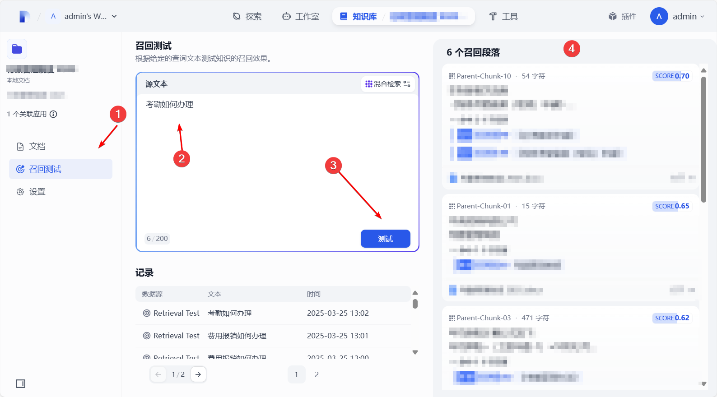The image size is (717, 397).
Task: Click the Retrieval Test icon on the 13:01 row
Action: [147, 336]
